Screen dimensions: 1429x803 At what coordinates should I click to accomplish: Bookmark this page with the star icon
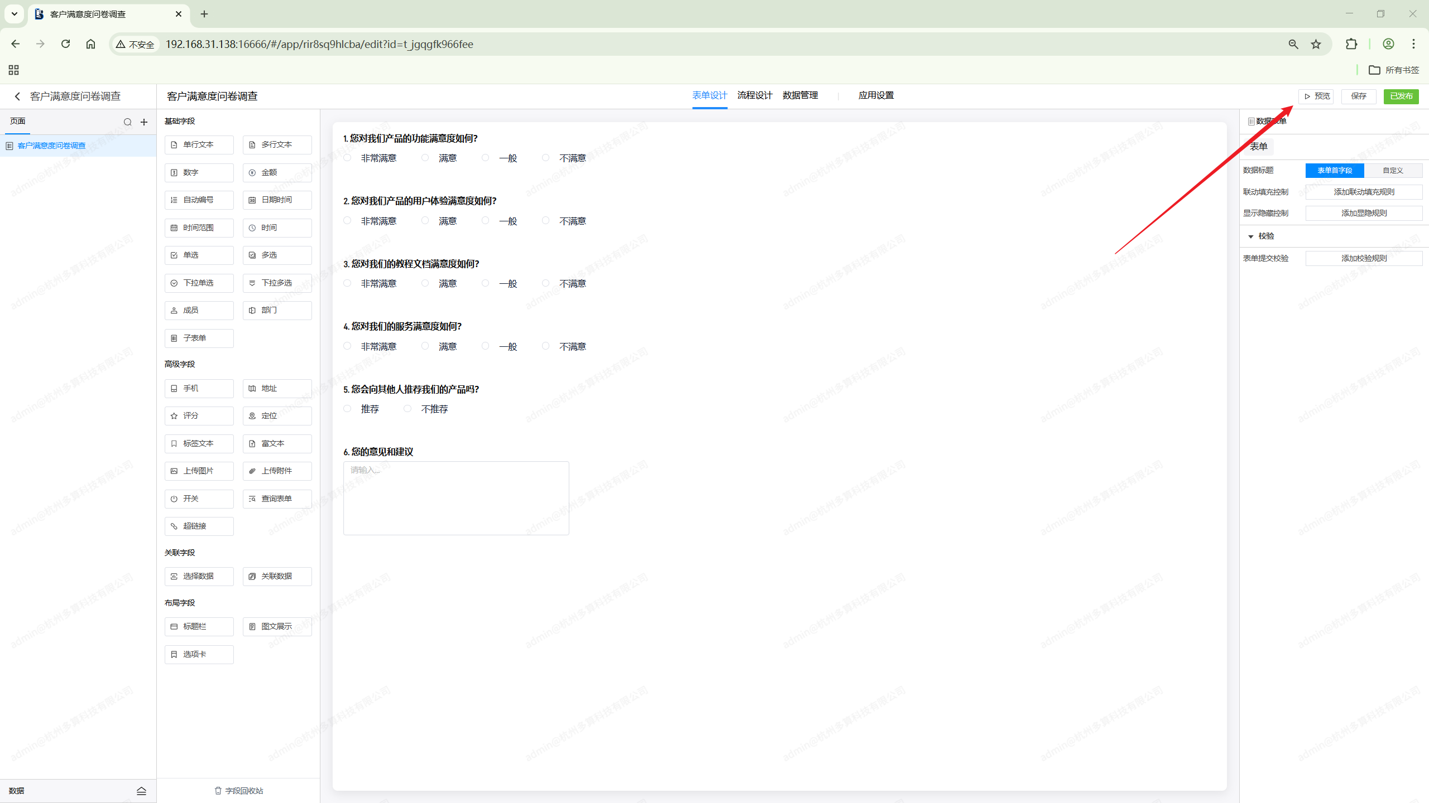coord(1316,44)
